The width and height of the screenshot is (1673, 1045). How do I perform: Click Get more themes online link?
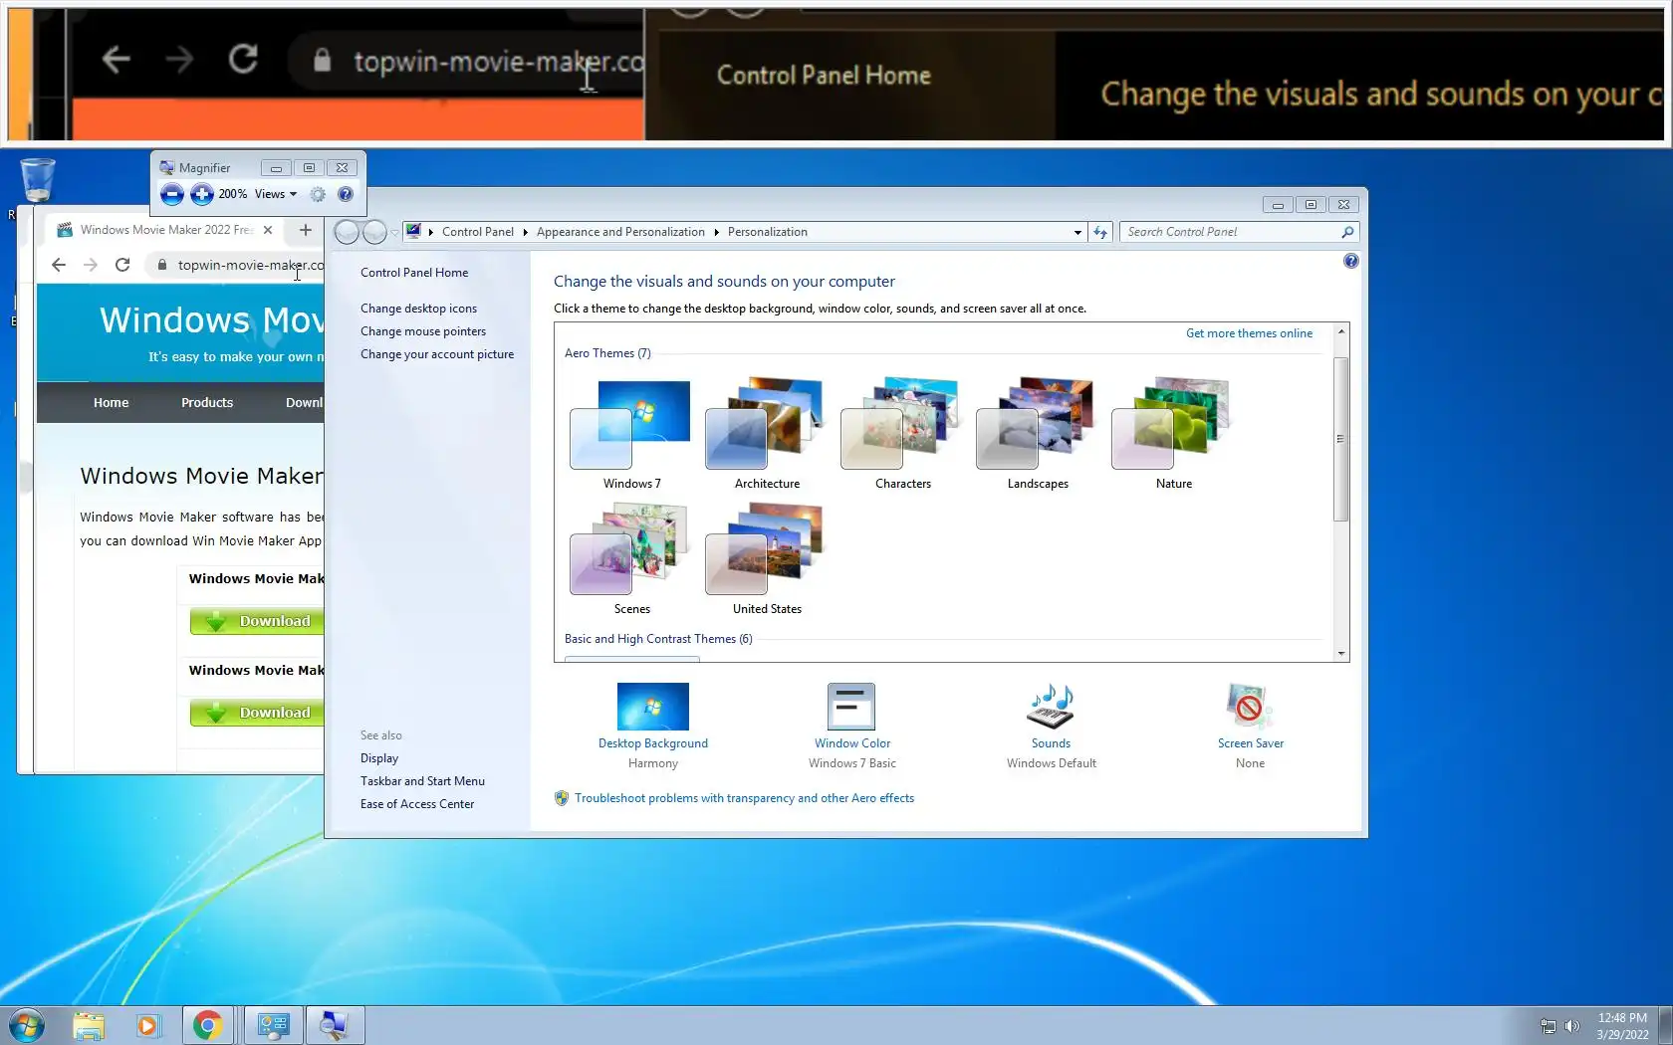(1249, 333)
